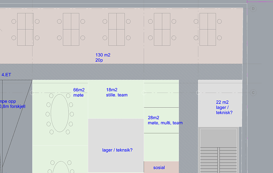The height and width of the screenshot is (173, 273).
Task: Select the '22 m2' storage area label
Action: pos(222,102)
